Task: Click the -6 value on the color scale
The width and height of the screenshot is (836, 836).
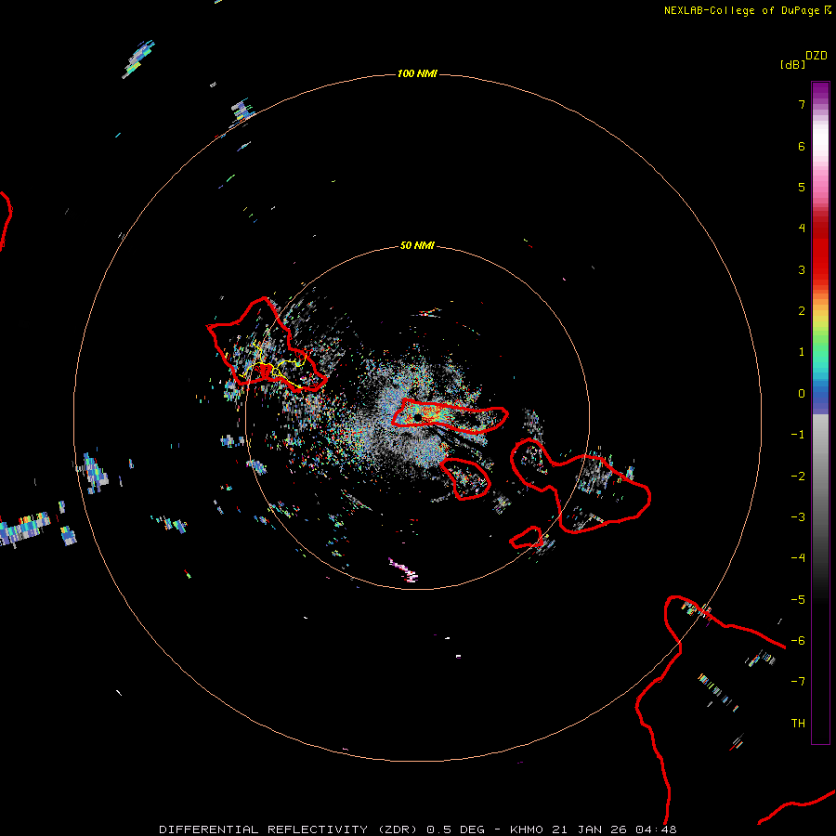Action: pyautogui.click(x=798, y=641)
